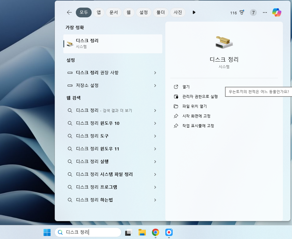
Task: Select web result 디스크 정리 윈도우 10
Action: [113, 123]
